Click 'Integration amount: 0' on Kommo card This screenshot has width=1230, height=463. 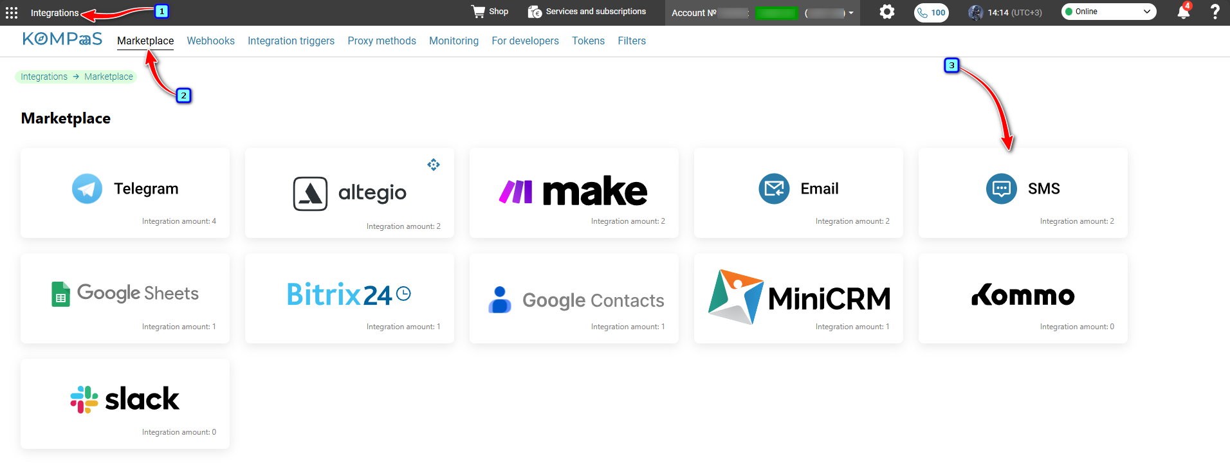tap(1077, 327)
